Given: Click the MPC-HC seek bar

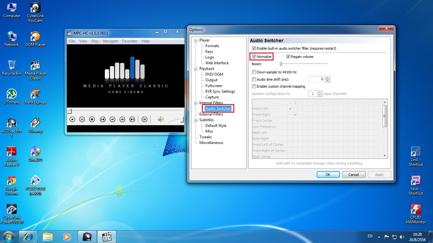Looking at the screenshot, I should (x=125, y=111).
